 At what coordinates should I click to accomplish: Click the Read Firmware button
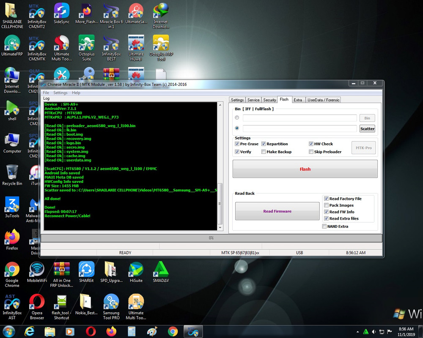coord(277,211)
